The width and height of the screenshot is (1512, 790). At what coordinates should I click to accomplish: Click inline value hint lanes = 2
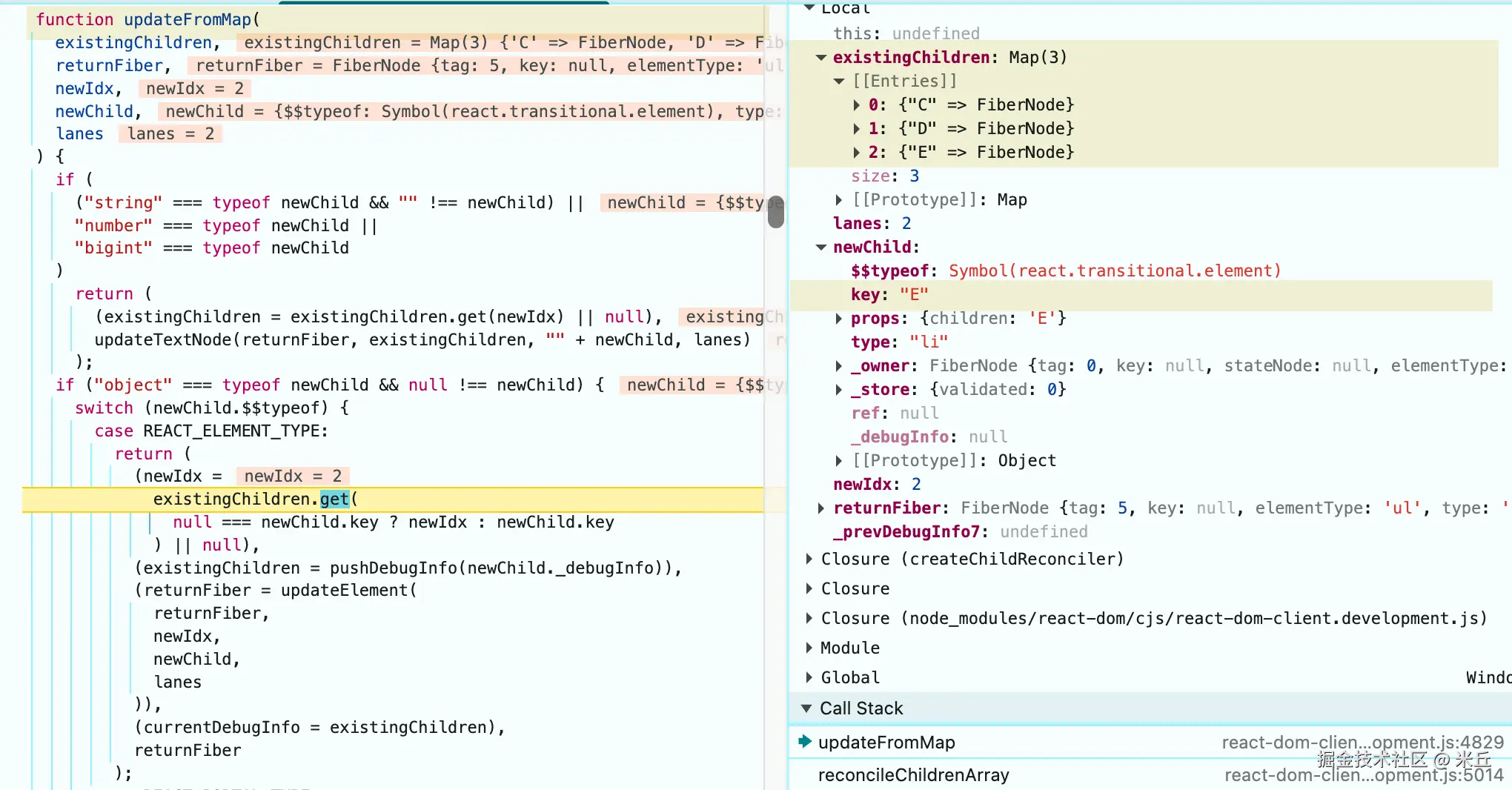coord(170,134)
